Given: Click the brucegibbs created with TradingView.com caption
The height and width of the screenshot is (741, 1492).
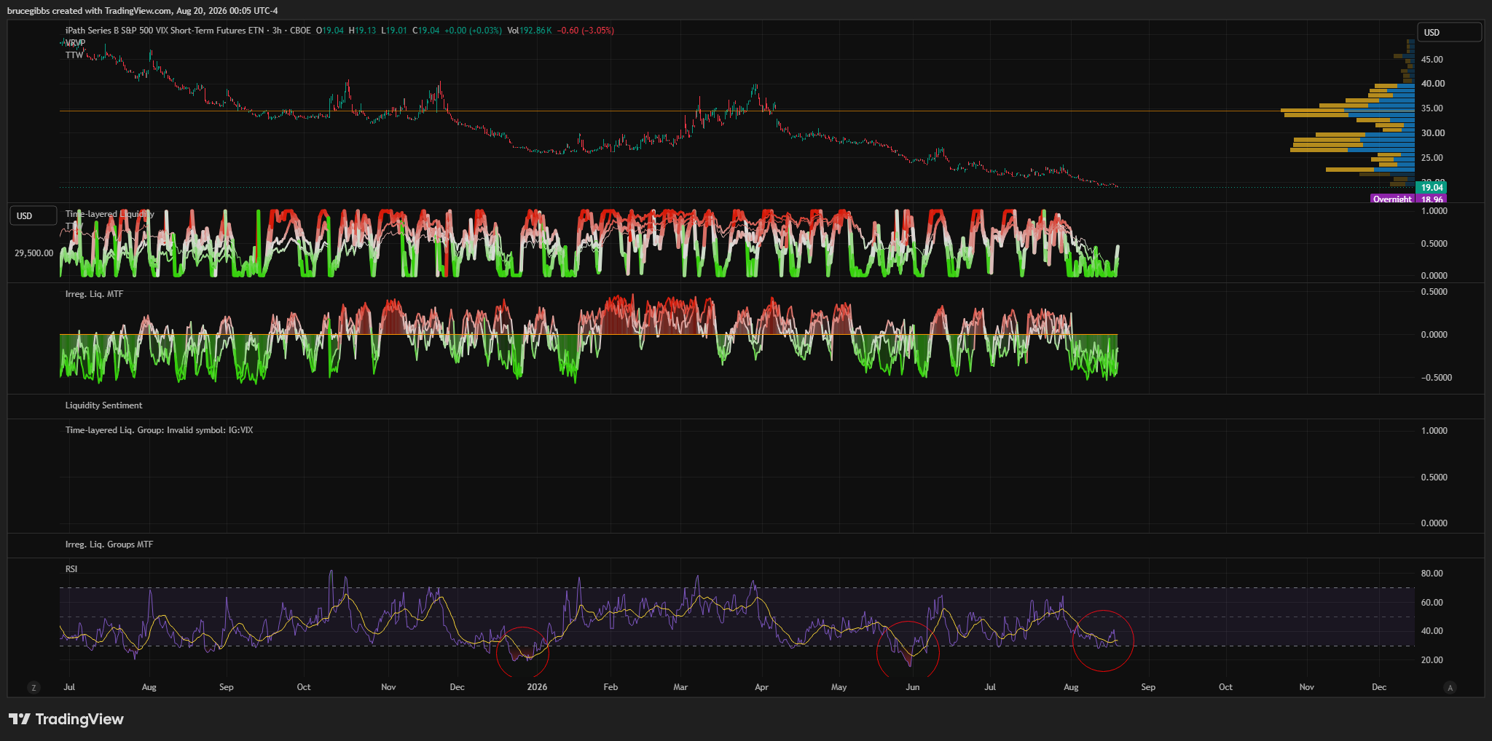Looking at the screenshot, I should [143, 11].
